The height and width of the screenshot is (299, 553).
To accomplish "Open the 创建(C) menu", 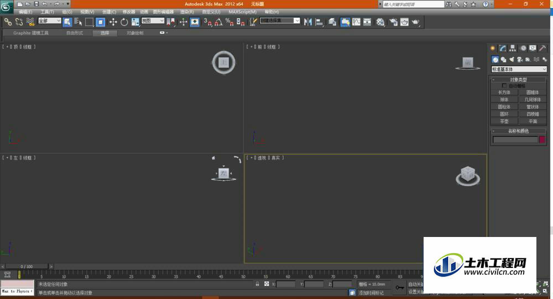I will click(x=109, y=12).
